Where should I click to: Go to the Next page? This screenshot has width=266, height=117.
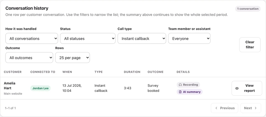(x=250, y=108)
